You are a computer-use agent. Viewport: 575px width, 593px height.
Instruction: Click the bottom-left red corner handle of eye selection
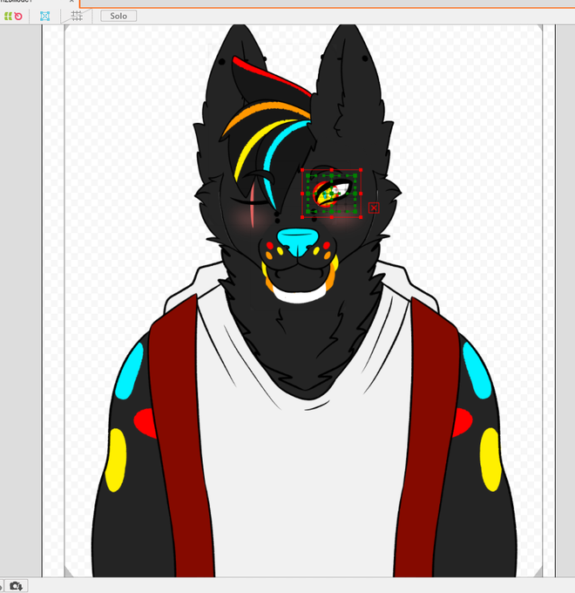coord(302,217)
